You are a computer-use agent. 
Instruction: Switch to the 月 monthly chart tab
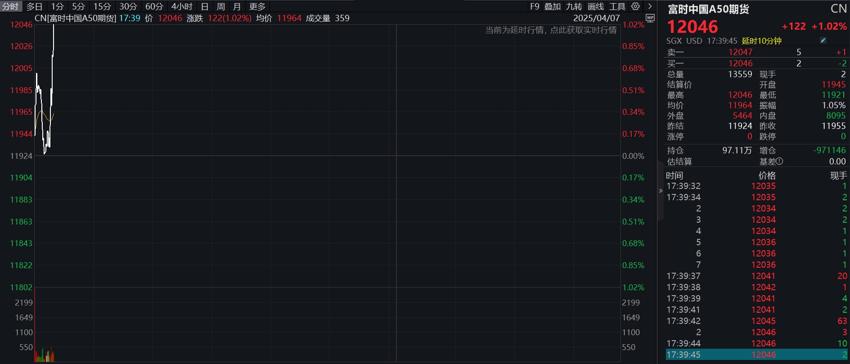tap(237, 6)
